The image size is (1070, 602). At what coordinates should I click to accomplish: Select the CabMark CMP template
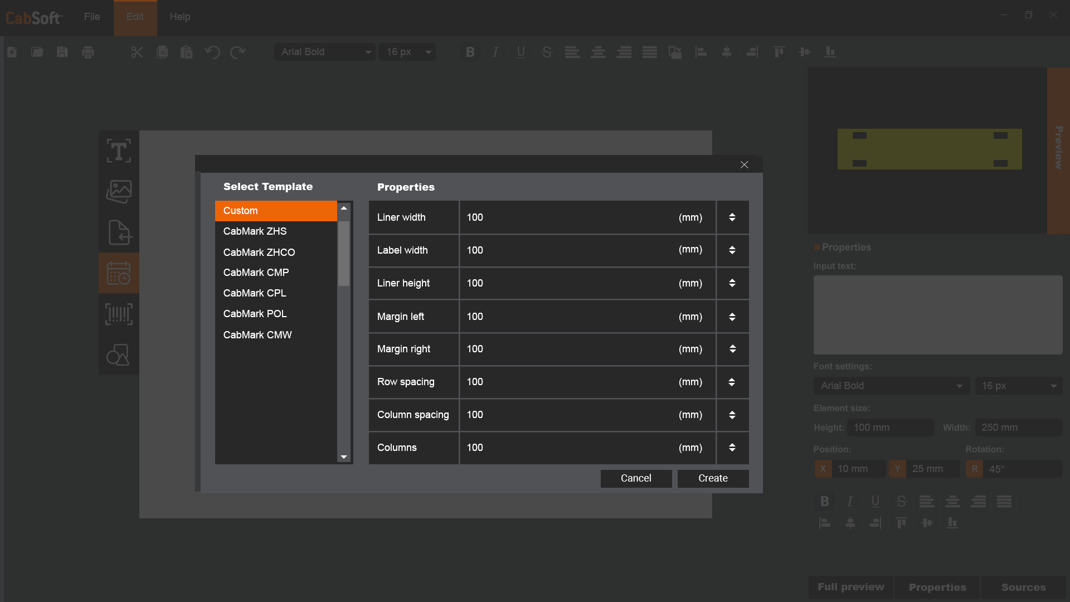(256, 272)
